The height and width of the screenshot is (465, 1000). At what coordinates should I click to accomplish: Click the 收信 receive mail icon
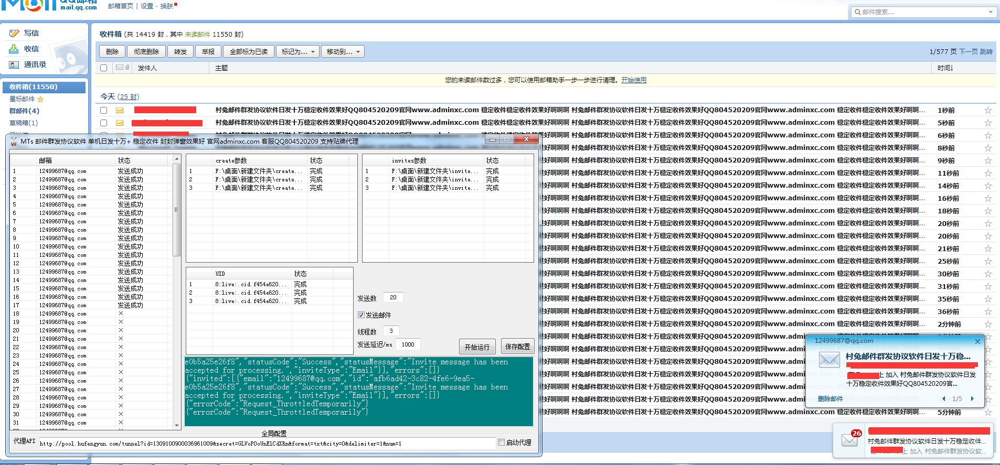coord(14,49)
